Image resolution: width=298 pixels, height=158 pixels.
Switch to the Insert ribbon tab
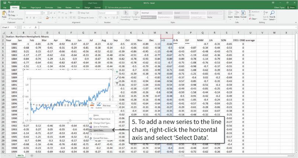24,8
